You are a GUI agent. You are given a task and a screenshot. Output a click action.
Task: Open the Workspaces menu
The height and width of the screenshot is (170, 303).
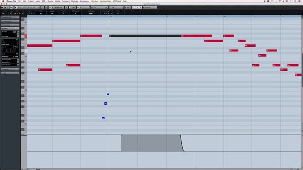coord(84,1)
